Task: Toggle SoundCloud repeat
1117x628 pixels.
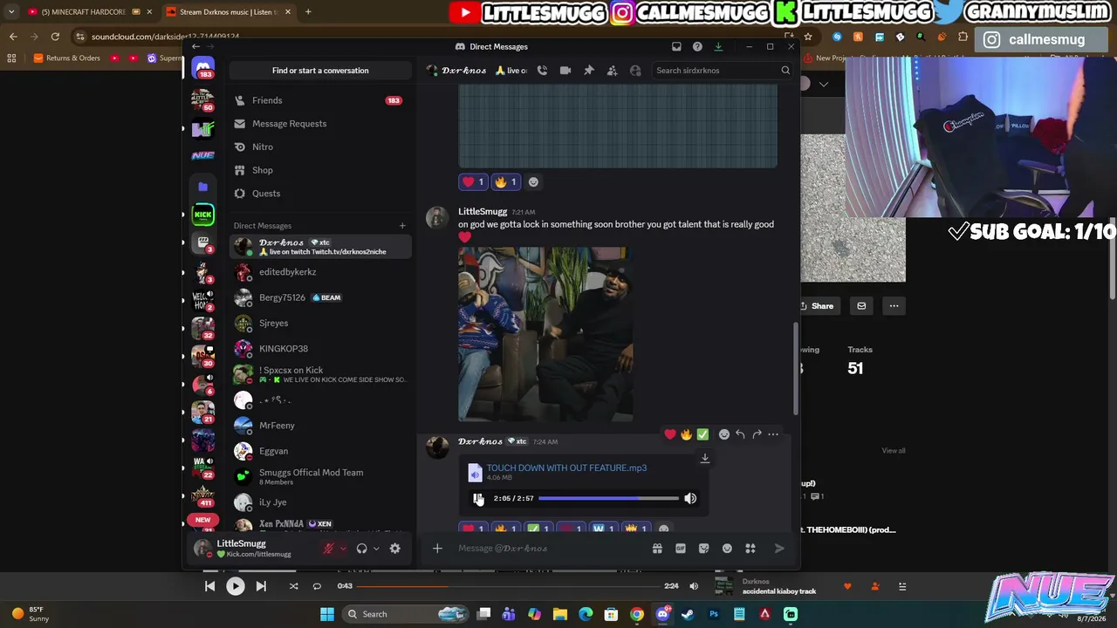Action: pos(317,586)
